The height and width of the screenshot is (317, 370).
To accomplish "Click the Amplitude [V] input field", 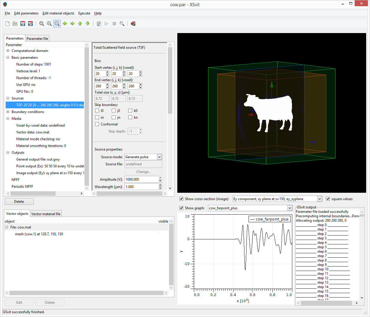I will [x=141, y=179].
